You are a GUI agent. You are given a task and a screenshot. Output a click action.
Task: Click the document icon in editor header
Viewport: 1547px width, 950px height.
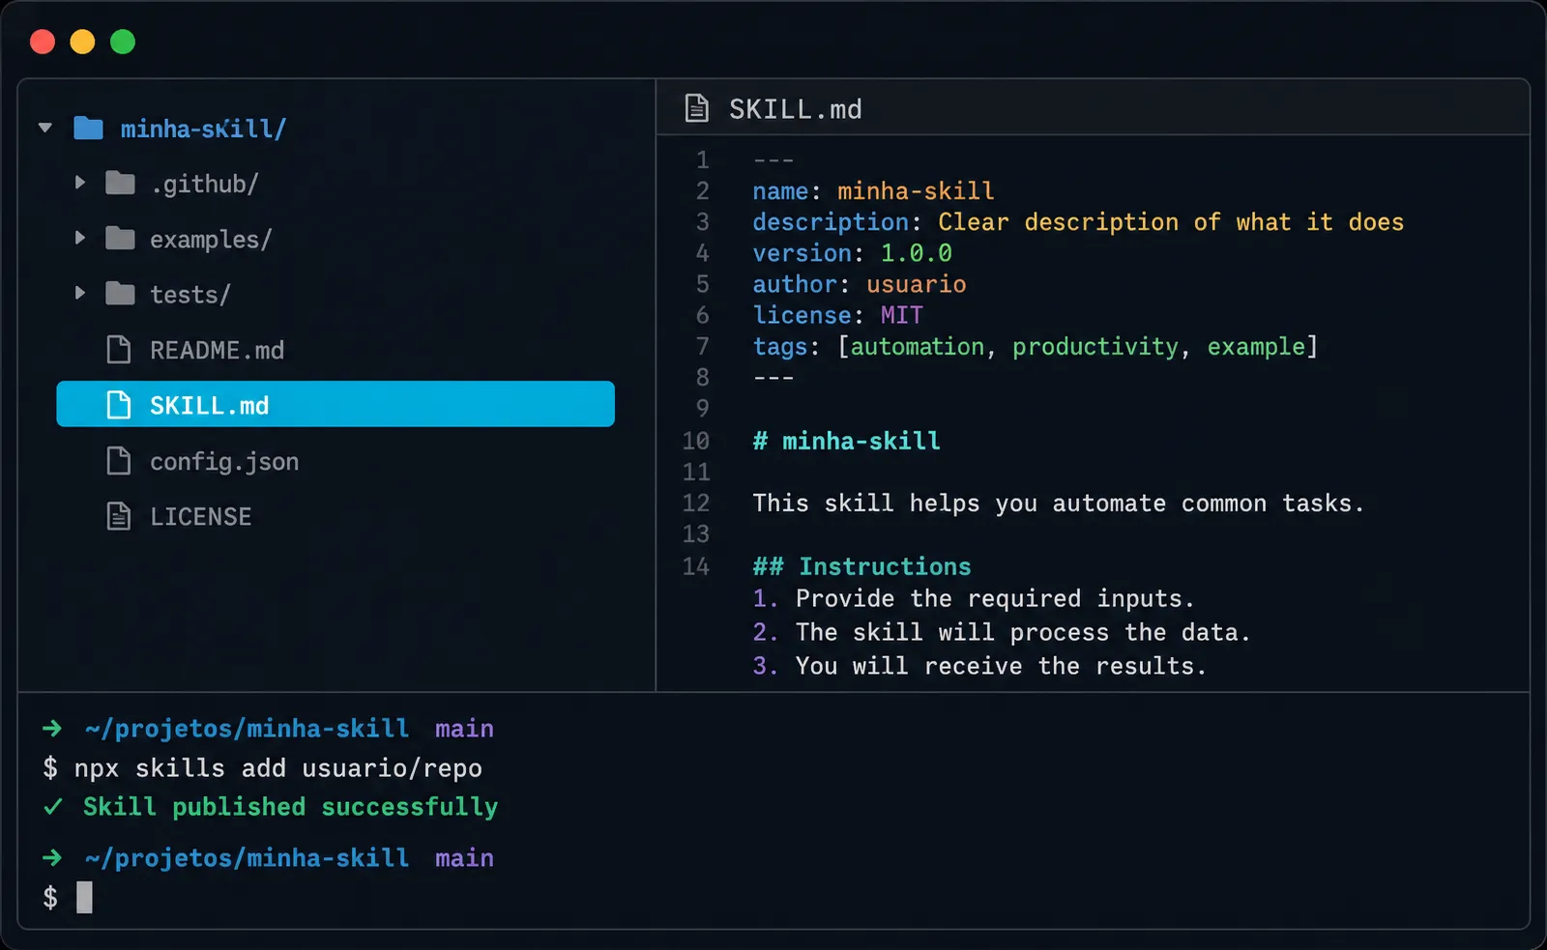[696, 108]
